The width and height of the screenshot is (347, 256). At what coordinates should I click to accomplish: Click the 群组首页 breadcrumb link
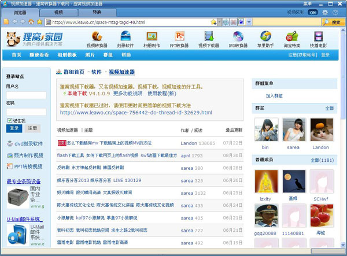(74, 72)
